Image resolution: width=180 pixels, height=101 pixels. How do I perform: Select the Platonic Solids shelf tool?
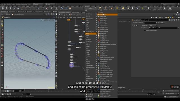pyautogui.click(x=57, y=9)
